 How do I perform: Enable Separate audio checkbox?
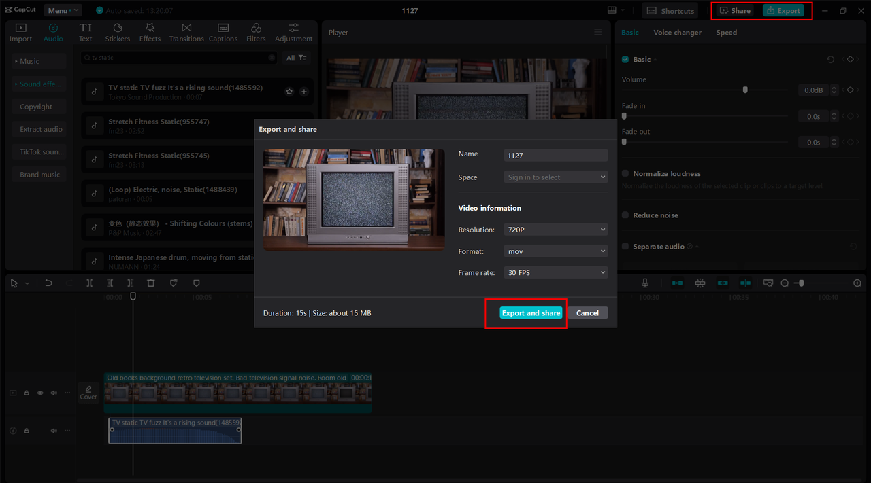tap(625, 246)
